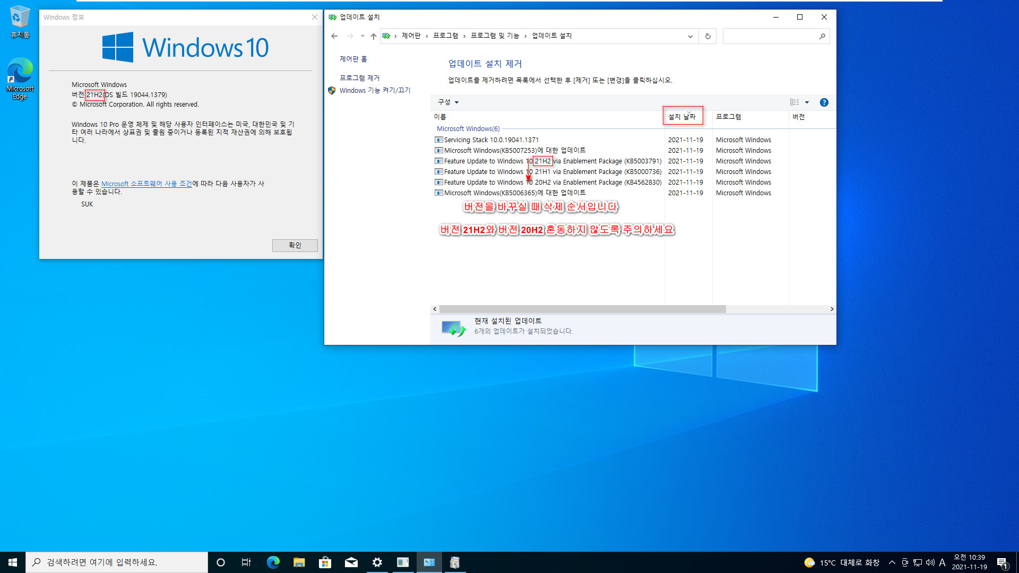Open Microsoft 소프트웨어 사용 조건 link

146,184
